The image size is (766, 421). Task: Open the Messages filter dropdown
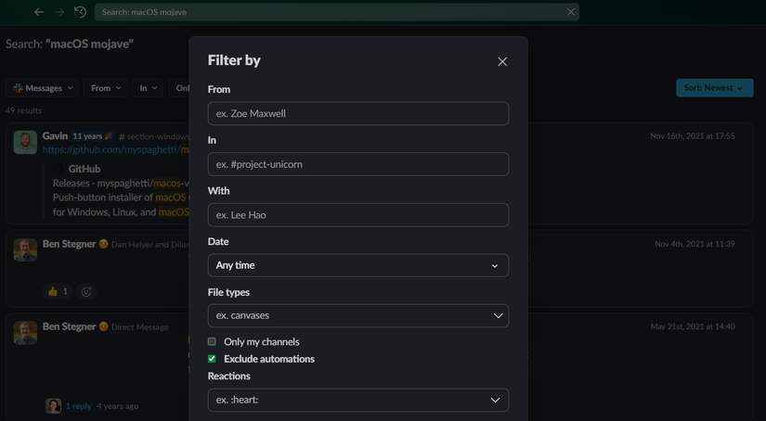[x=43, y=88]
